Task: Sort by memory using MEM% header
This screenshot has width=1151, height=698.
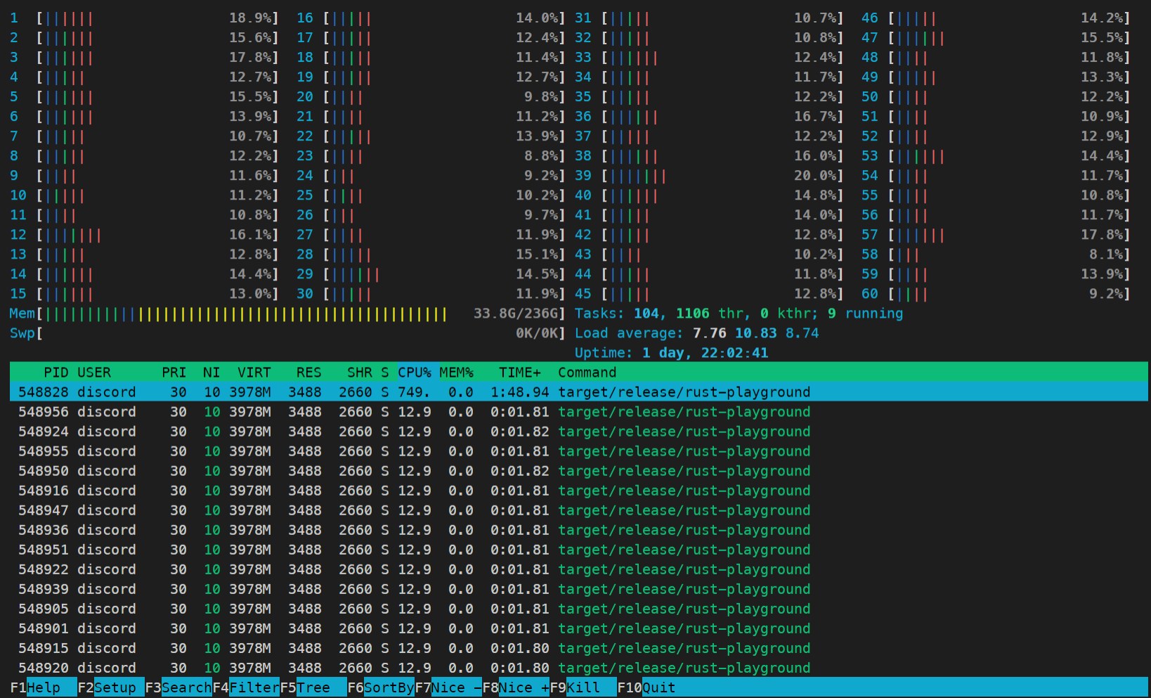Action: [455, 372]
